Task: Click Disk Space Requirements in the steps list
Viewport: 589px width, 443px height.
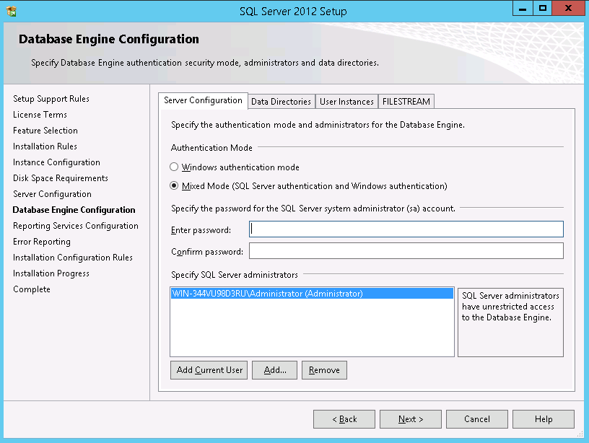Action: (x=61, y=178)
